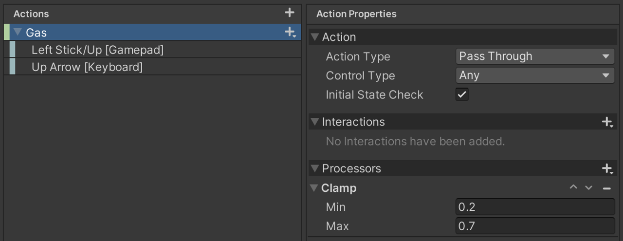
Task: Add a new interaction with plus
Action: tap(607, 122)
